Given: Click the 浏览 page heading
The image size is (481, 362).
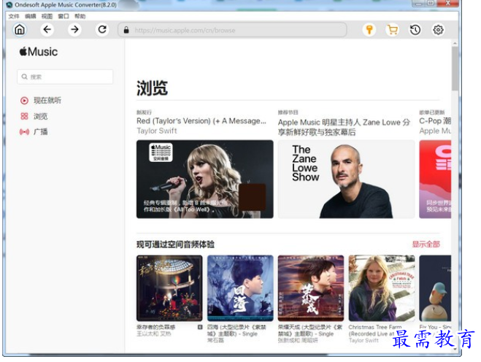Looking at the screenshot, I should [152, 88].
